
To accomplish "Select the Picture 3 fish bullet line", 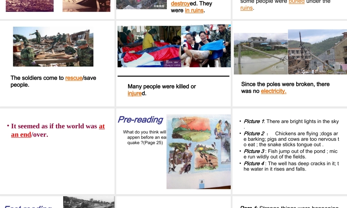I will tap(290, 154).
